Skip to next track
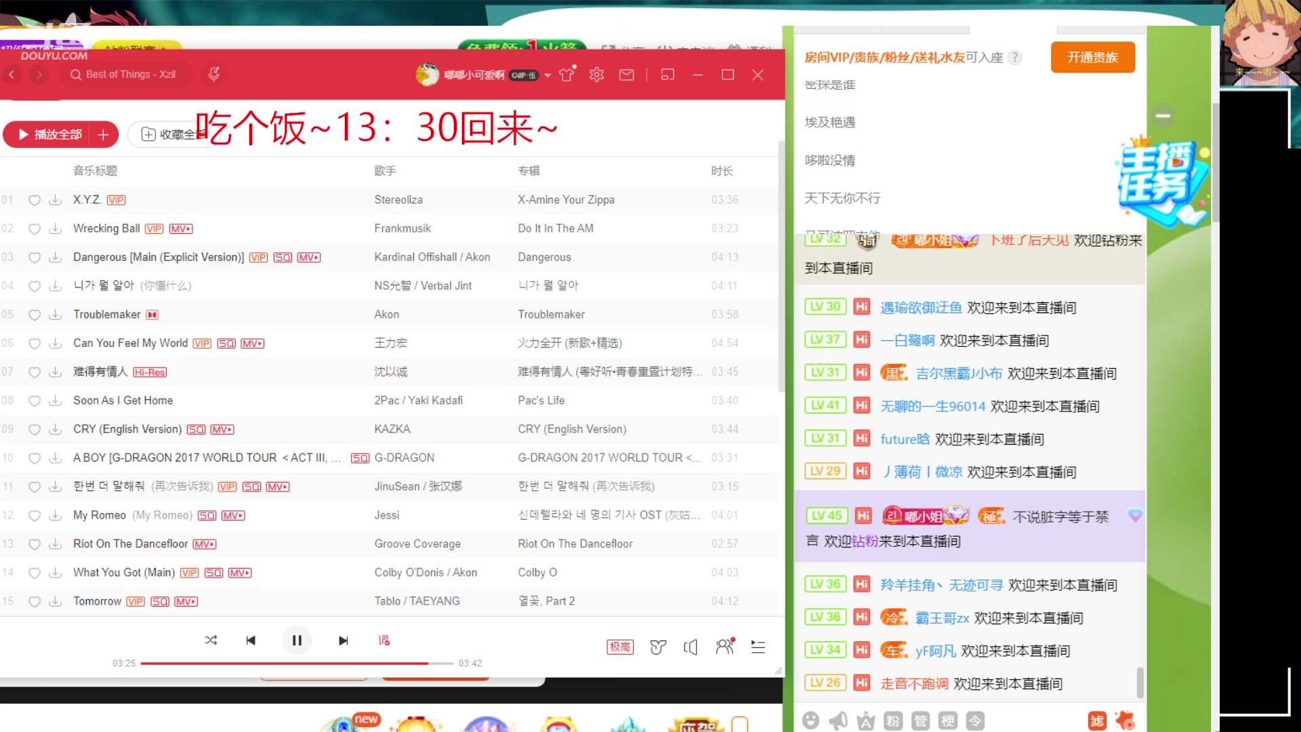This screenshot has height=732, width=1301. [343, 640]
